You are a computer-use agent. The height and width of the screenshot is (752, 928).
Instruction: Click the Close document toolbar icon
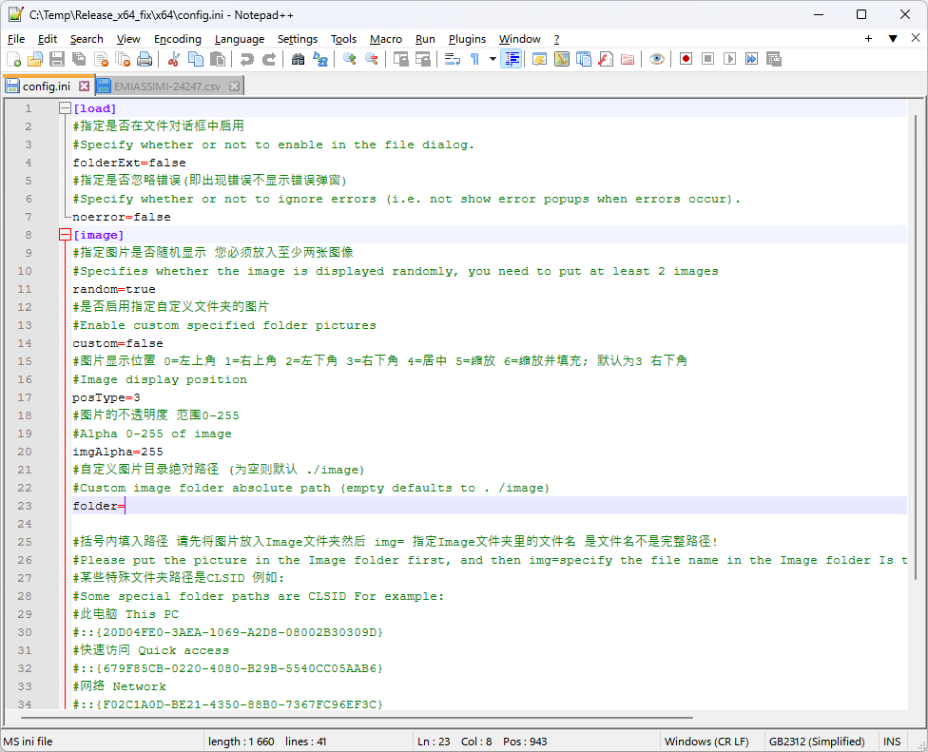coord(101,59)
